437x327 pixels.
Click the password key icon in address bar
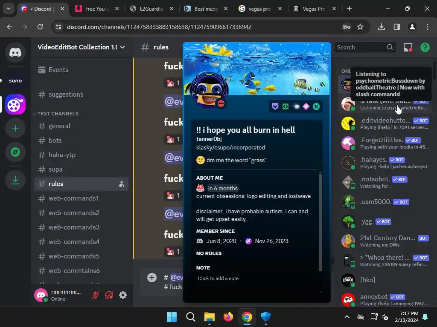click(346, 27)
